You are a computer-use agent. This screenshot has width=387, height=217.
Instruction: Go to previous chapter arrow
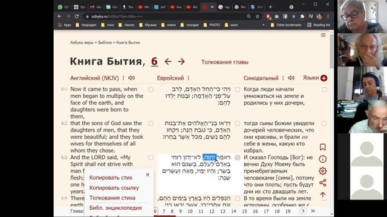click(168, 61)
